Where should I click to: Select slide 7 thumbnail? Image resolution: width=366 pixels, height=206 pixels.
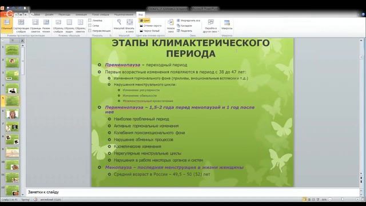(x=12, y=127)
